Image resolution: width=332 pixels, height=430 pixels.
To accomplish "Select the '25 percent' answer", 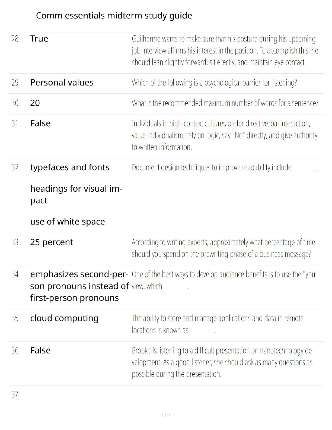I will (52, 242).
